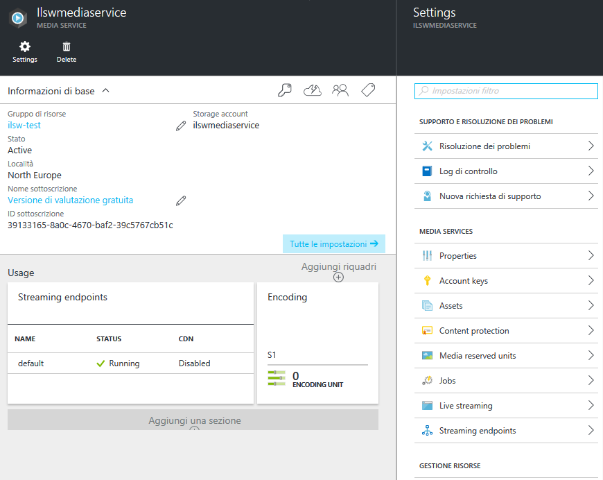Click the Log di controllo book icon
Image resolution: width=603 pixels, height=480 pixels.
[427, 171]
